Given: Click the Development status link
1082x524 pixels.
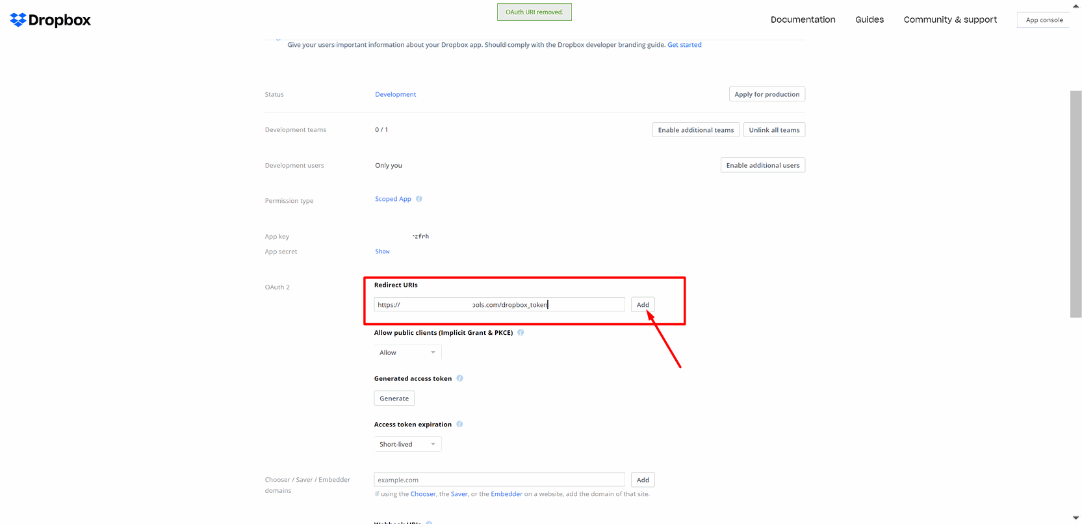Looking at the screenshot, I should click(x=395, y=94).
